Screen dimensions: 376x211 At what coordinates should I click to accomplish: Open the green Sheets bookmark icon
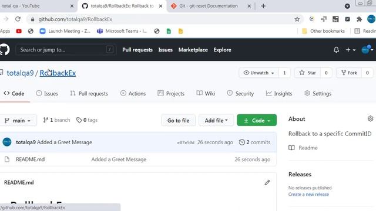click(x=169, y=31)
